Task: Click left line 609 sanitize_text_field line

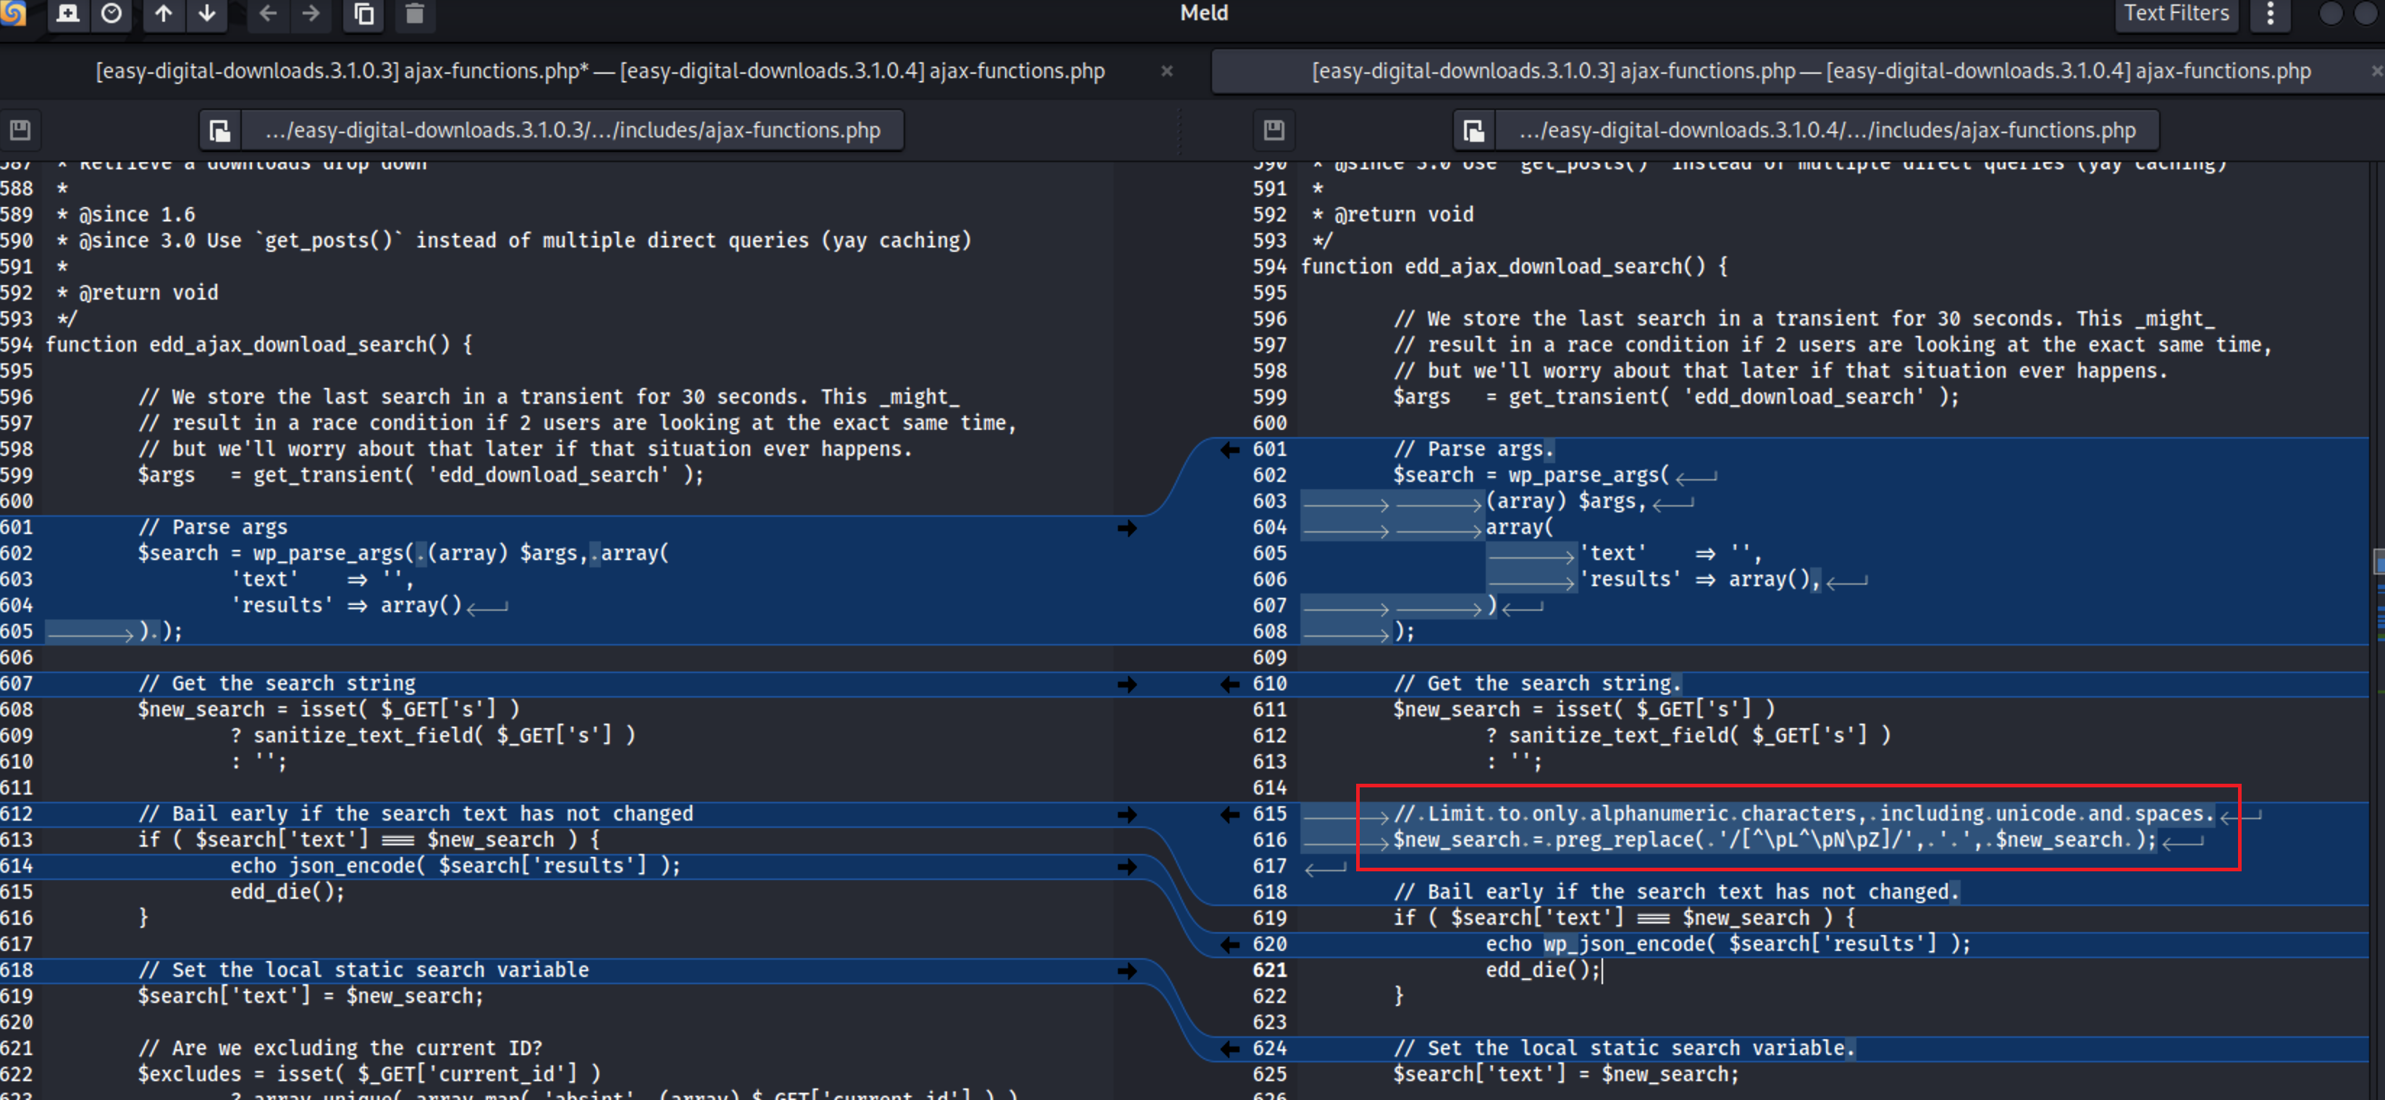Action: [x=433, y=735]
